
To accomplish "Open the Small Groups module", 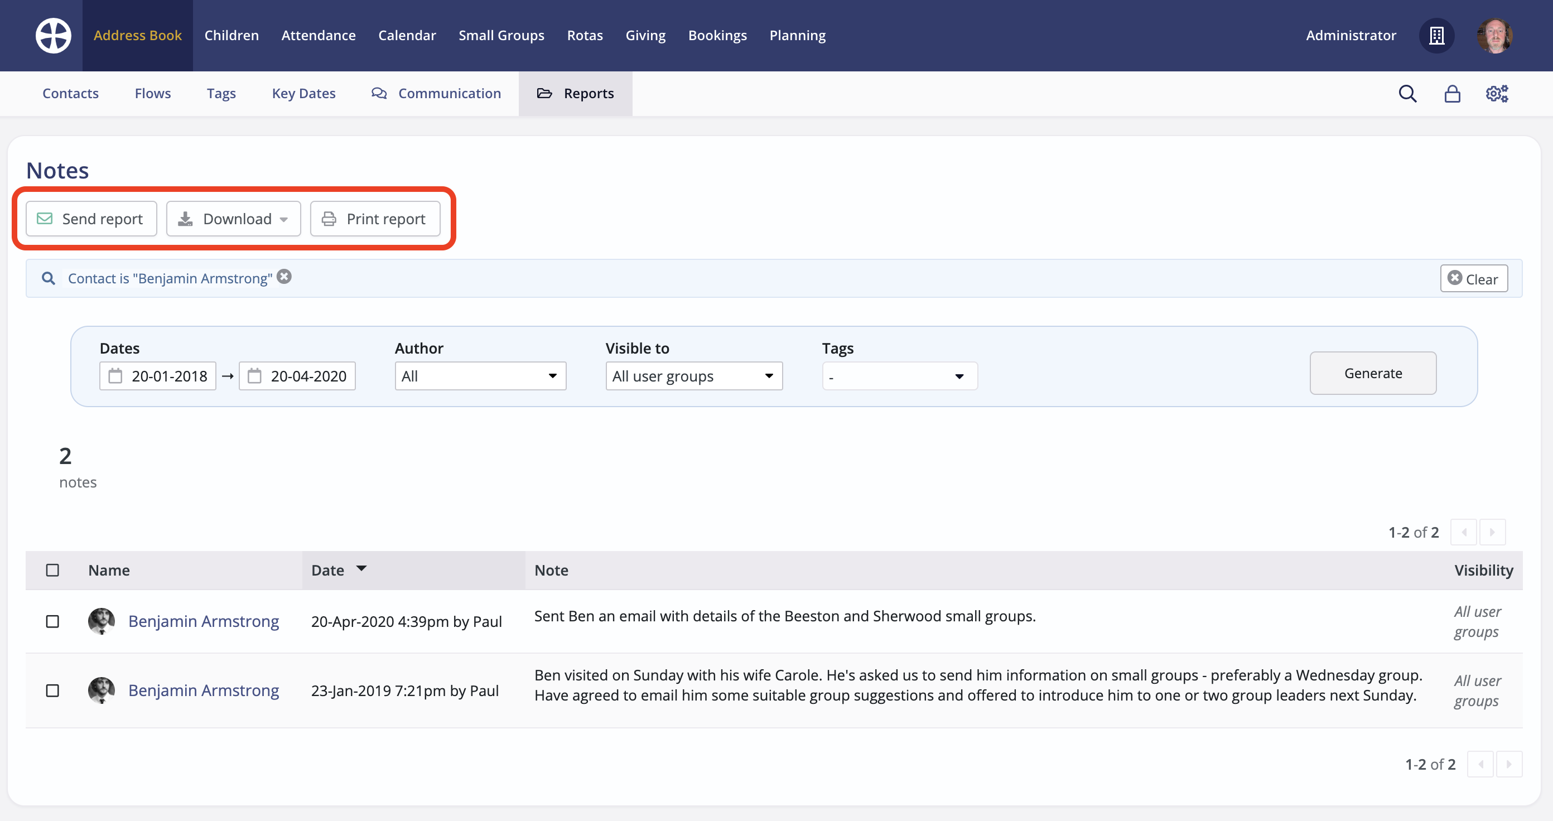I will 501,35.
